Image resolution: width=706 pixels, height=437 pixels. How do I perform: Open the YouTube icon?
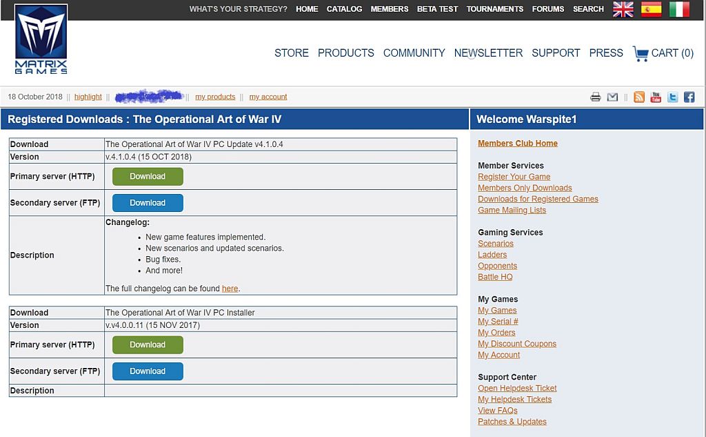[x=656, y=97]
